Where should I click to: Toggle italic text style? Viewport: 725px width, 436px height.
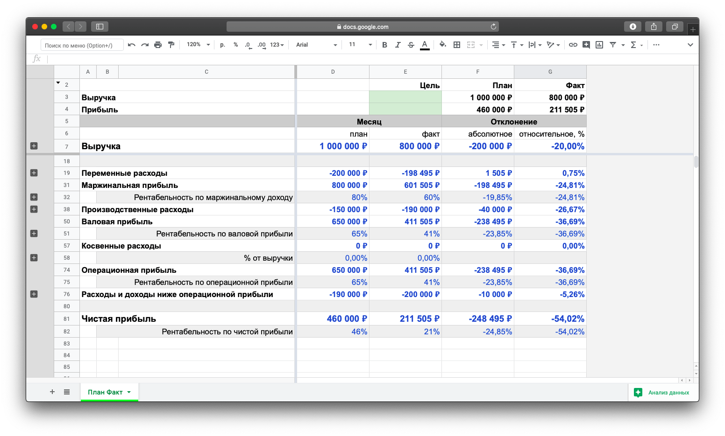pyautogui.click(x=398, y=45)
